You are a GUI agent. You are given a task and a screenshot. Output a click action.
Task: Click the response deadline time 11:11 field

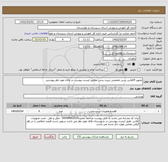coord(86,40)
